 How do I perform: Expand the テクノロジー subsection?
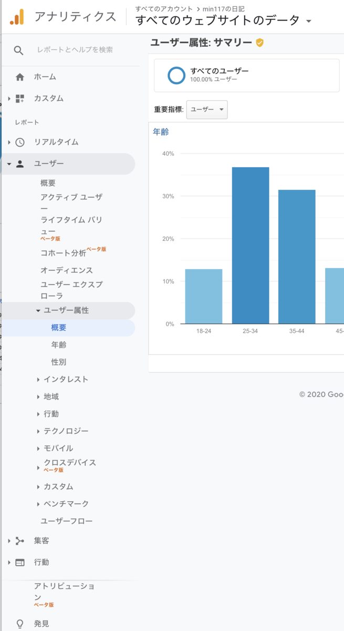click(x=38, y=431)
